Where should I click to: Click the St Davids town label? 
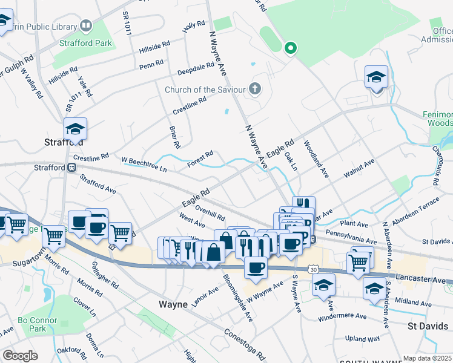(x=428, y=326)
